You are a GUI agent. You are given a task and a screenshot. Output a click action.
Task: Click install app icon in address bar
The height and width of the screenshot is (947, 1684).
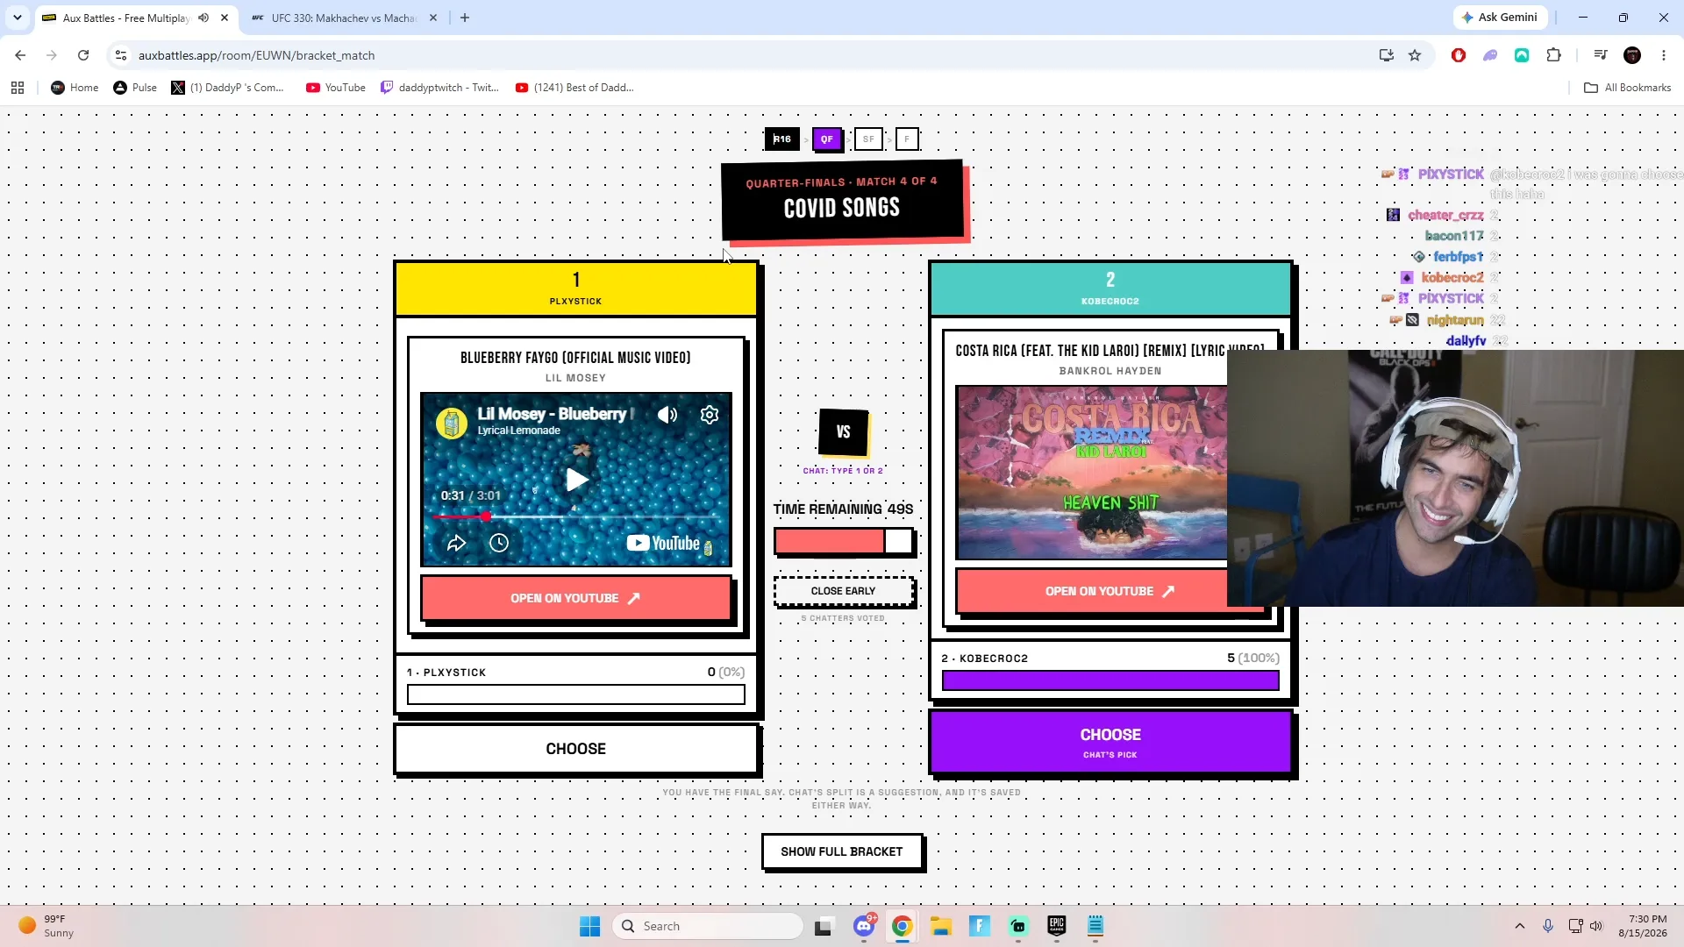pos(1386,55)
